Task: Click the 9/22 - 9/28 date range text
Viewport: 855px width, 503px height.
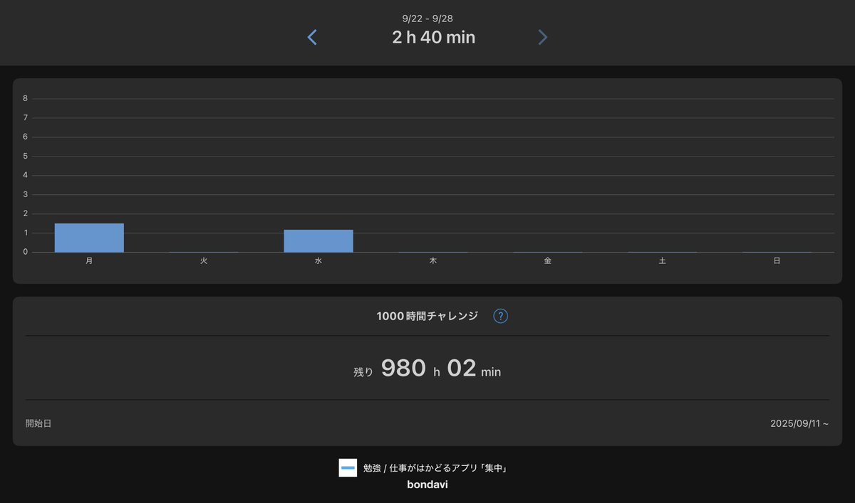Action: click(427, 18)
